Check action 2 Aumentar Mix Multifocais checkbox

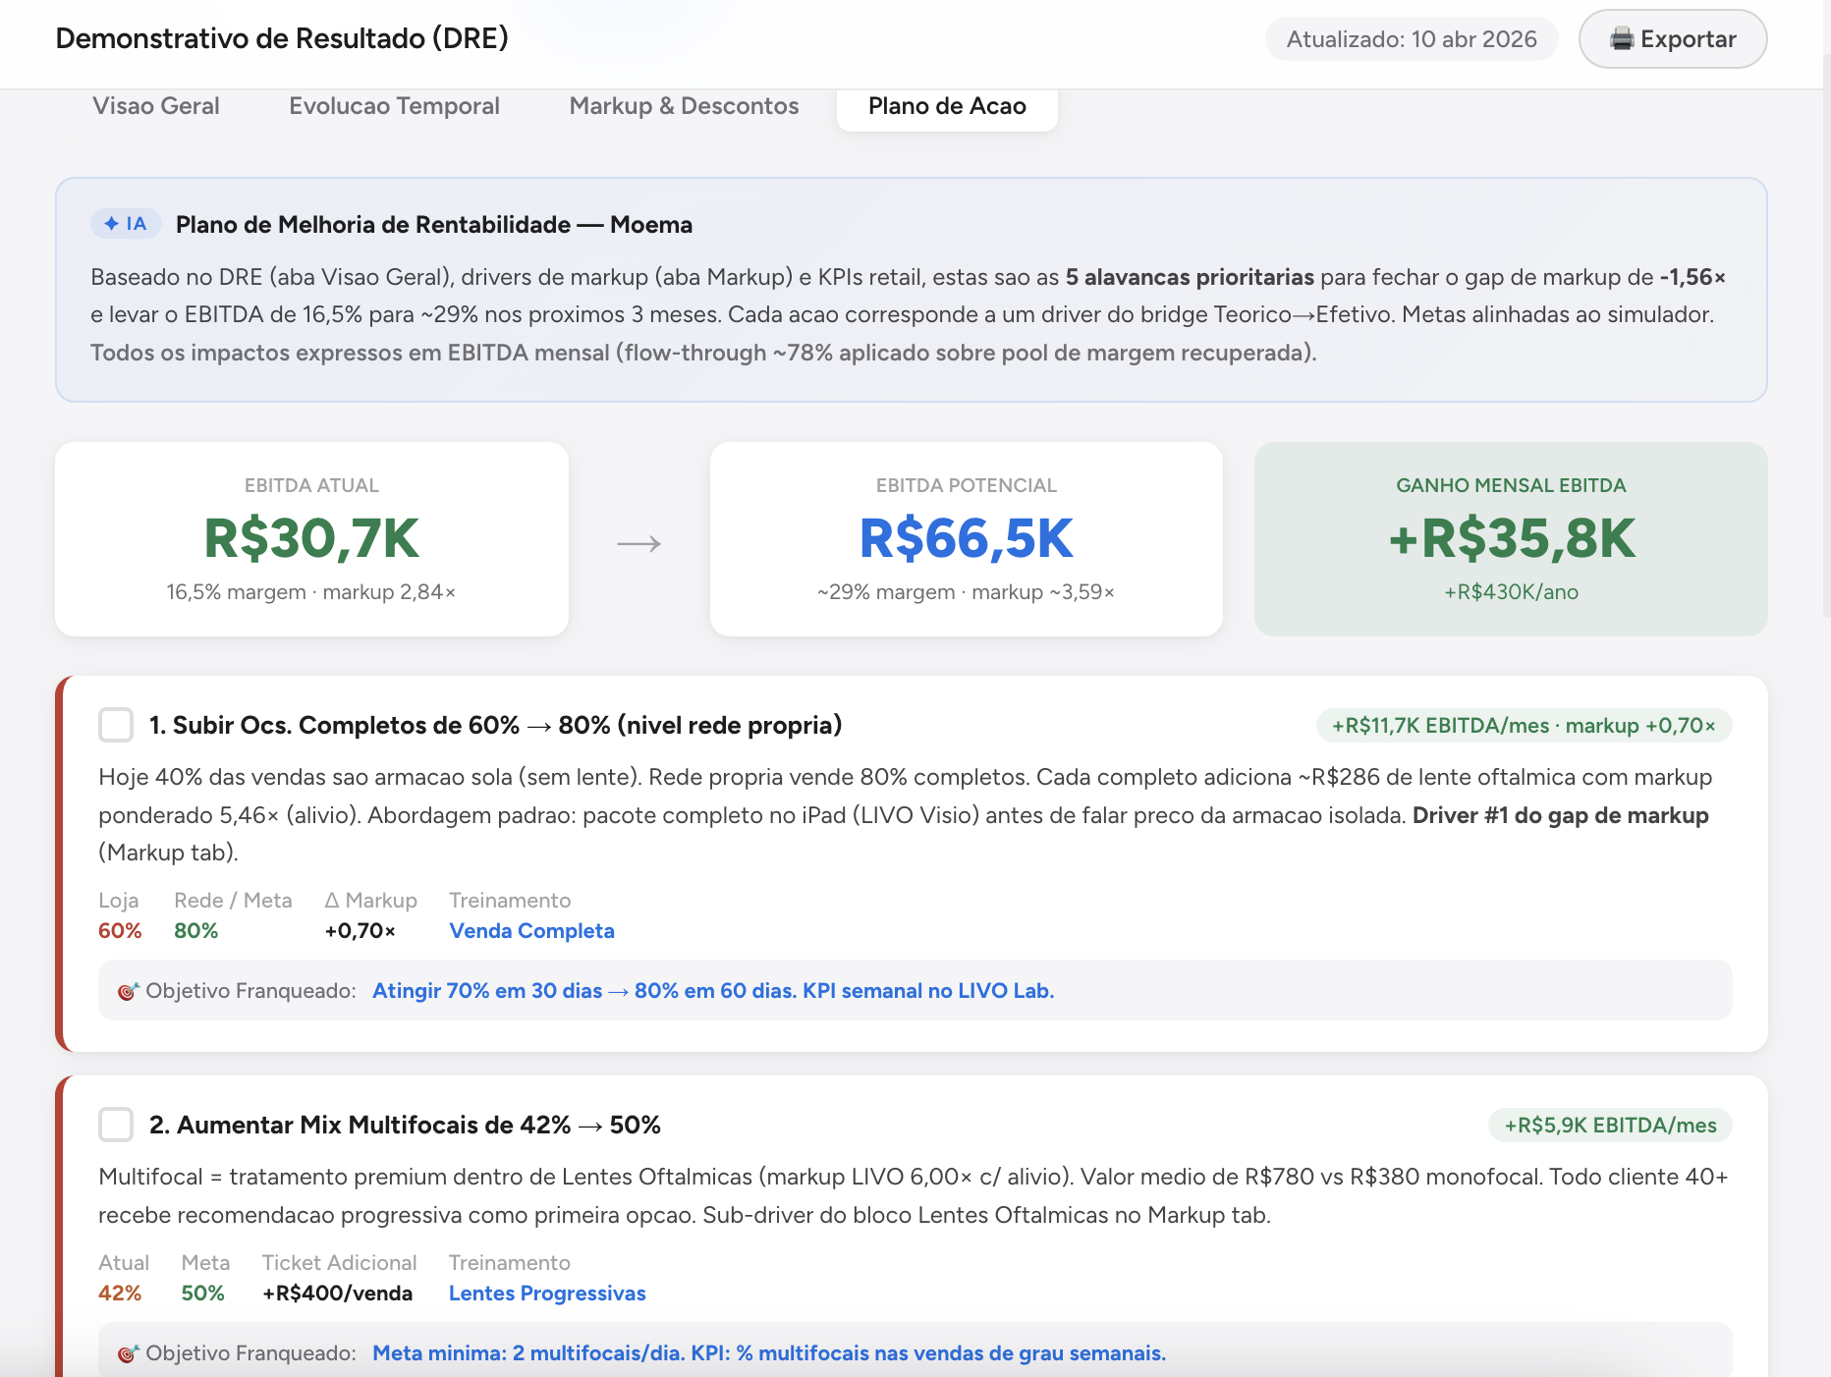click(116, 1125)
